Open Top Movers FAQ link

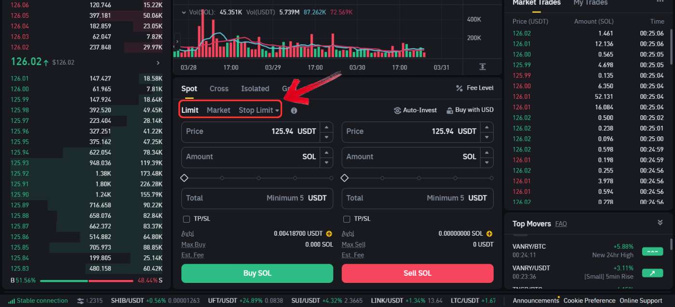pyautogui.click(x=561, y=224)
